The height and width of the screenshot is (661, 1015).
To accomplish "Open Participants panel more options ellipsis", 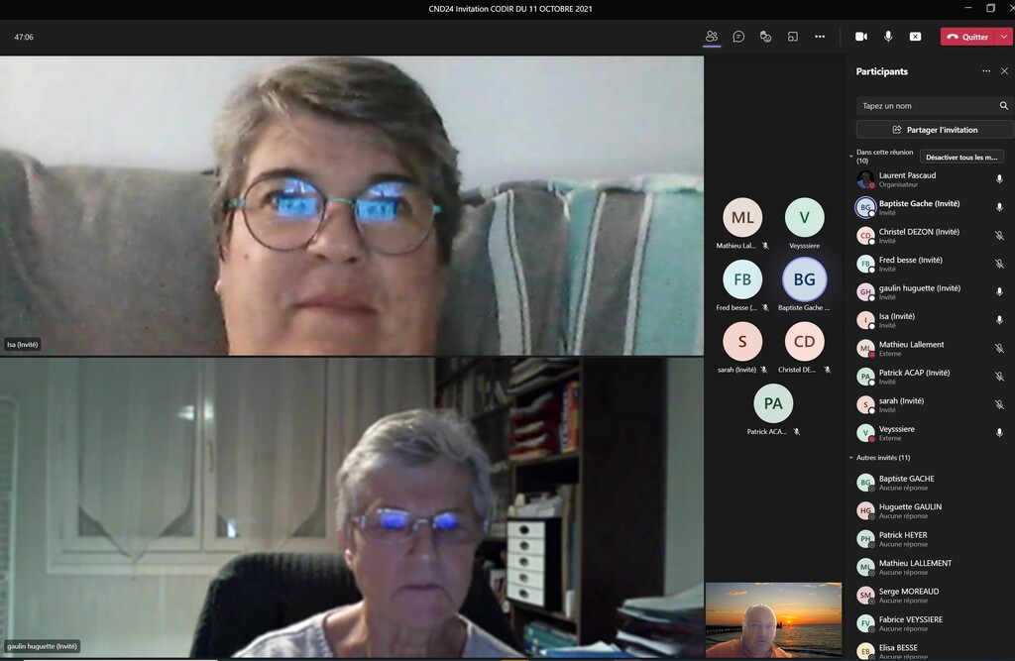I will (x=985, y=71).
